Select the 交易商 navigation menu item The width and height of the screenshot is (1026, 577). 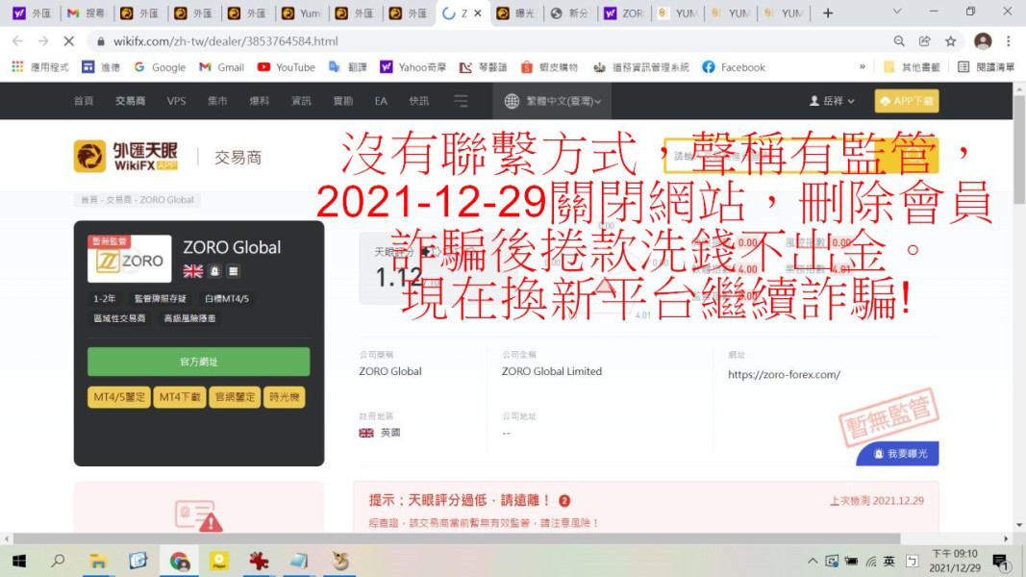[130, 101]
